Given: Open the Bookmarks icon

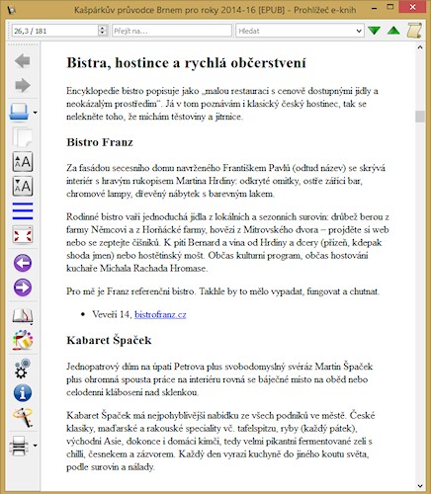Looking at the screenshot, I should click(x=23, y=316).
